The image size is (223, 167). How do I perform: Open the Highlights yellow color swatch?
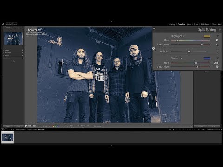[x=207, y=36]
